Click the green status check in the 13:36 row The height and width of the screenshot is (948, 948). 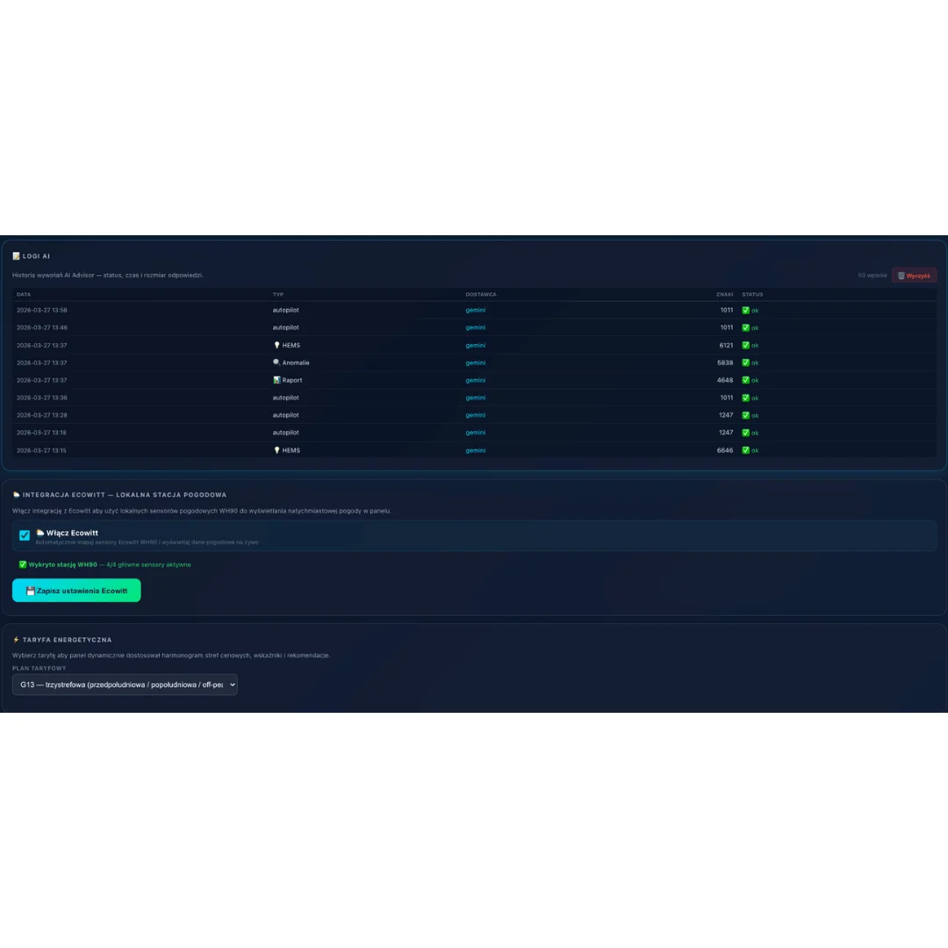[x=745, y=398]
